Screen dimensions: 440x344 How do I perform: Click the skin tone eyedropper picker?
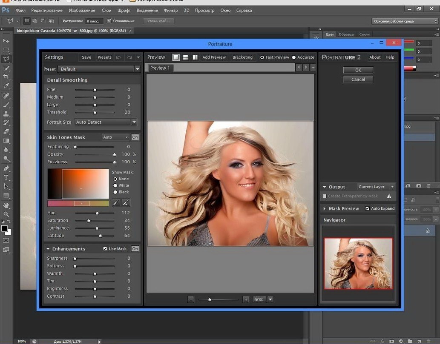[x=116, y=203]
